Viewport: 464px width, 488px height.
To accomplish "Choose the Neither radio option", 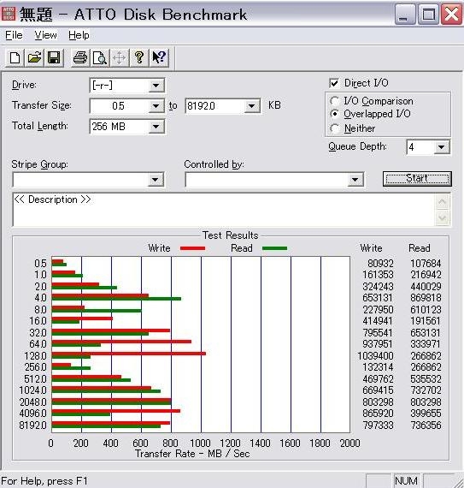I will click(x=334, y=128).
